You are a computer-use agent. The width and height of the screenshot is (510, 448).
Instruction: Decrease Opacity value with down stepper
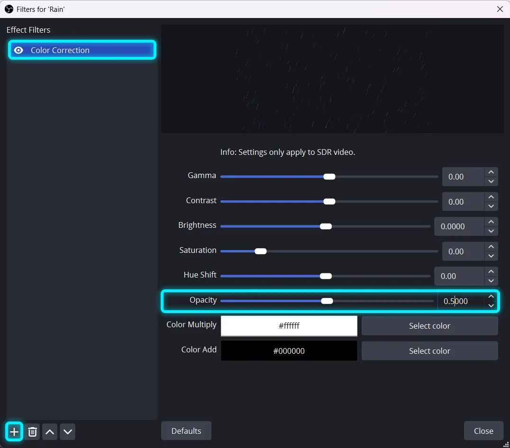(491, 306)
